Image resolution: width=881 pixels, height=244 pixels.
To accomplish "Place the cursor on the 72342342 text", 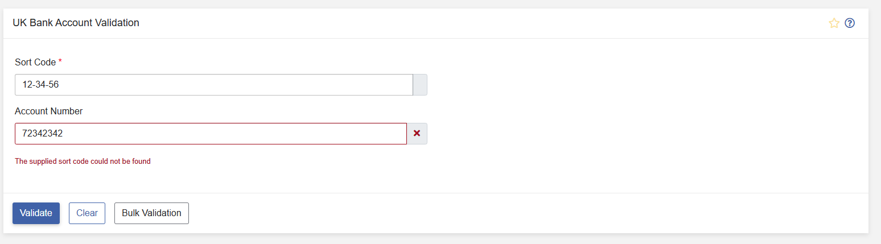I will pos(42,134).
